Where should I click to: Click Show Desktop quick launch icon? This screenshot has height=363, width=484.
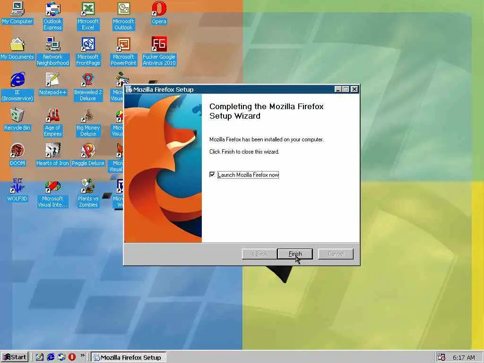(40, 357)
